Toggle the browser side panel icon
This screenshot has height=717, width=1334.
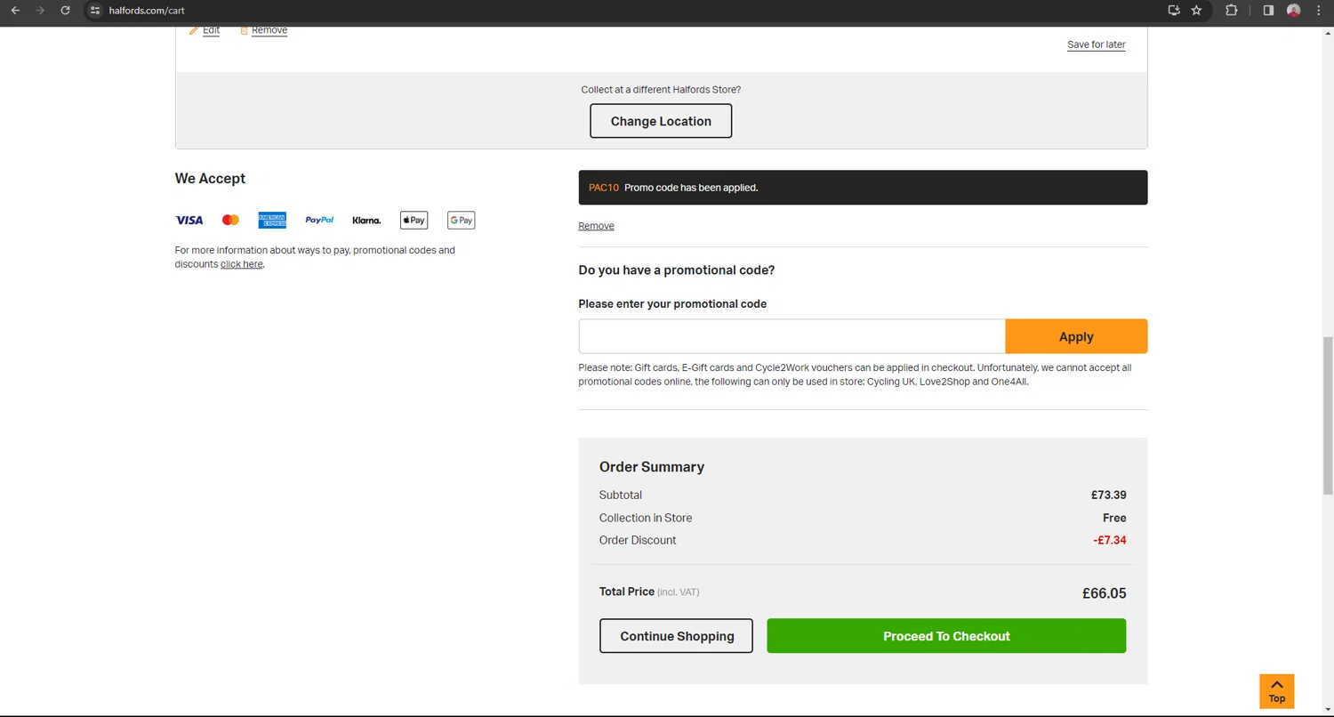[x=1268, y=11]
